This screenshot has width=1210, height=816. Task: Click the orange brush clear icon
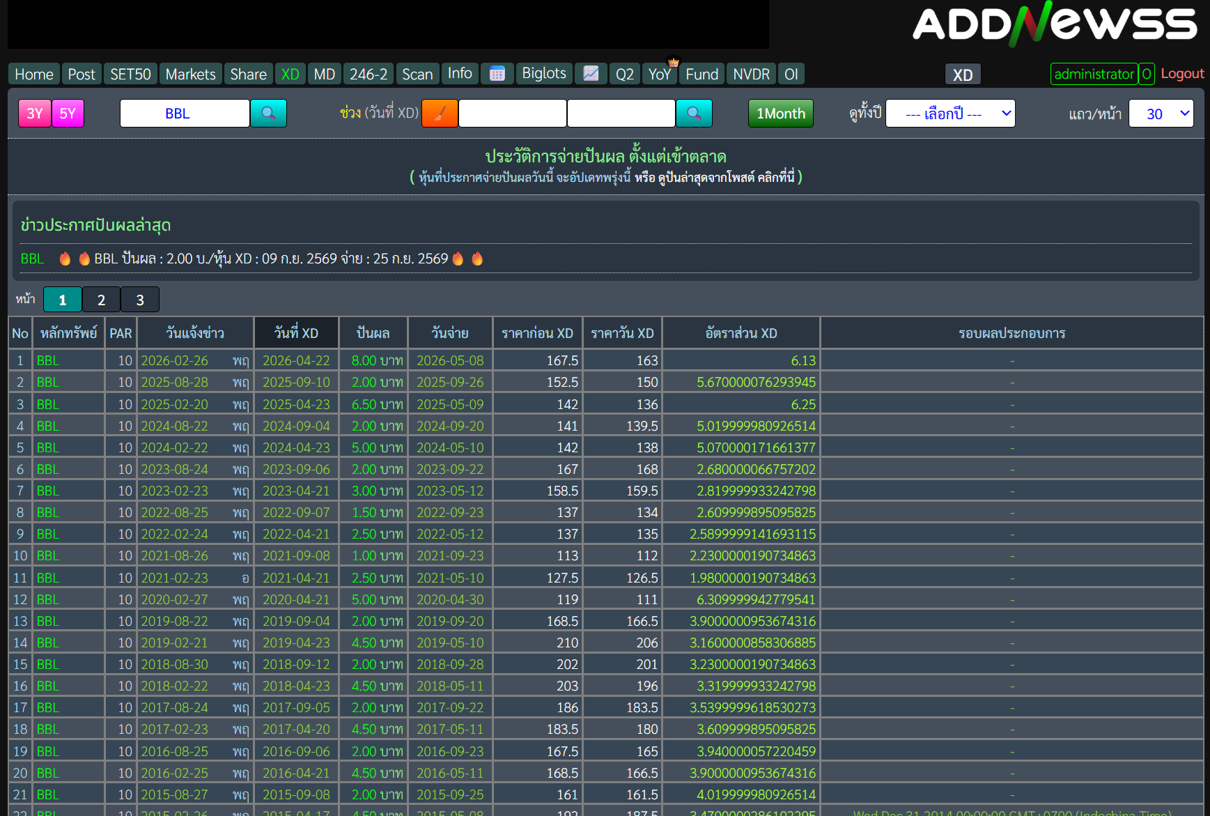[440, 113]
